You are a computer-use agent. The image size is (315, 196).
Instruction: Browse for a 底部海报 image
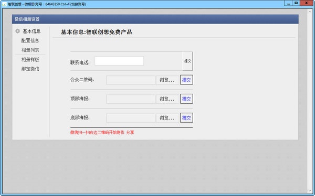(x=167, y=118)
